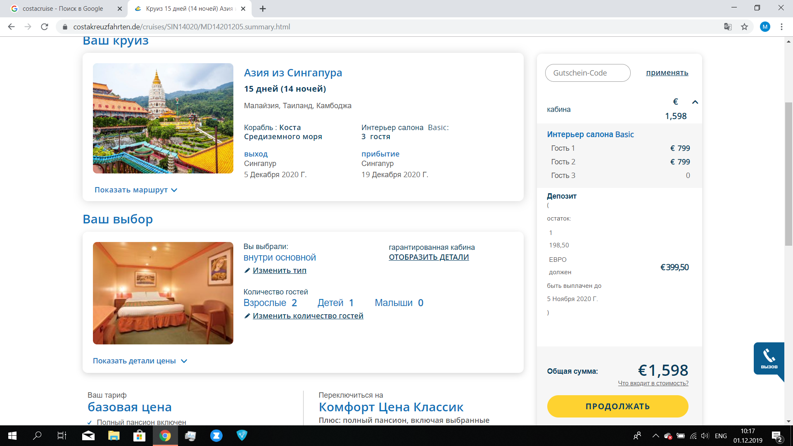Close the cruise summary tab

(243, 9)
